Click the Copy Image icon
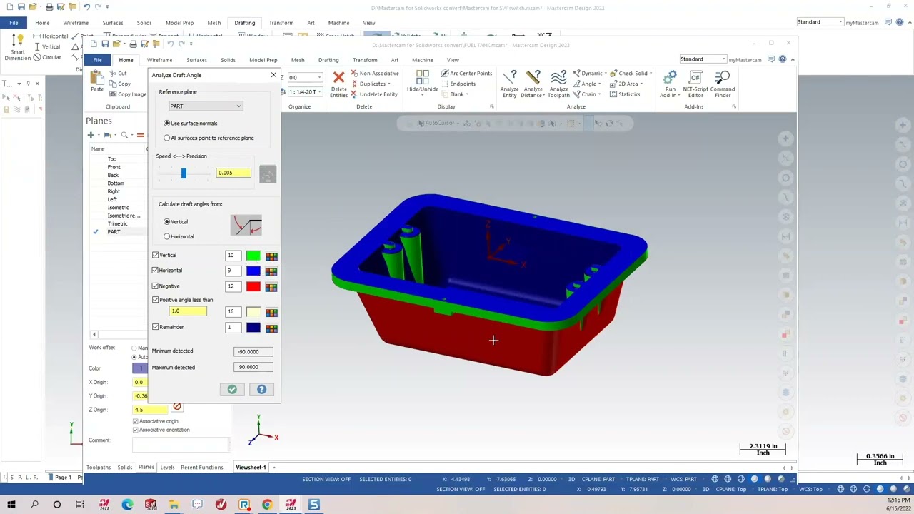Viewport: 914px width, 514px height. tap(127, 94)
